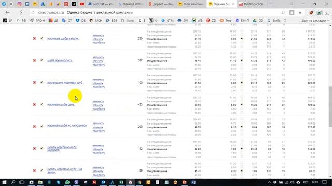Open the Windows Start menu

point(4,182)
